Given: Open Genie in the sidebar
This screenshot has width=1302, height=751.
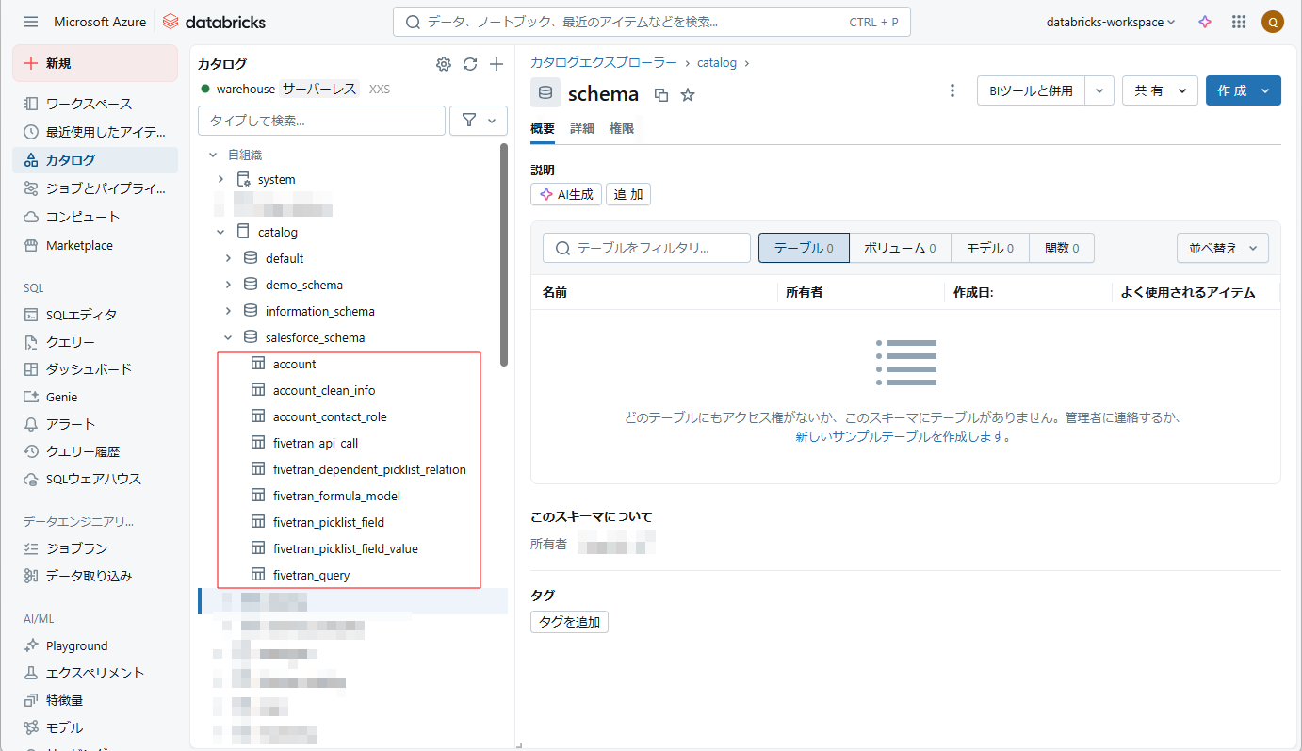Looking at the screenshot, I should point(95,397).
